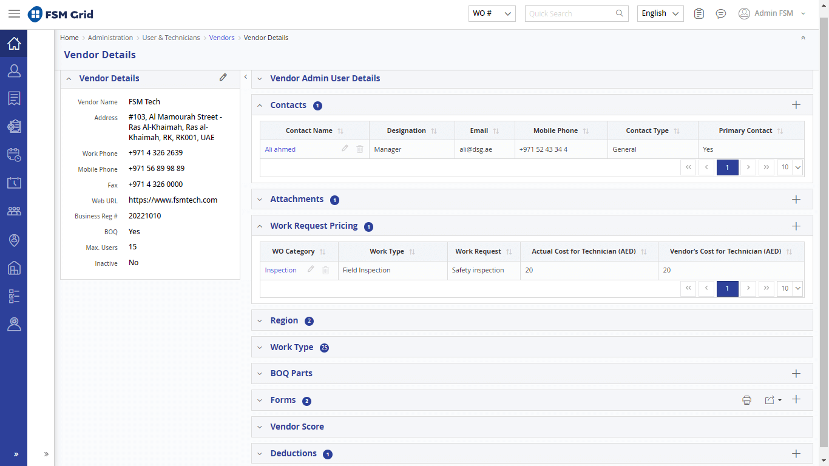Open the people group sidebar icon
This screenshot has height=466, width=829.
(14, 211)
